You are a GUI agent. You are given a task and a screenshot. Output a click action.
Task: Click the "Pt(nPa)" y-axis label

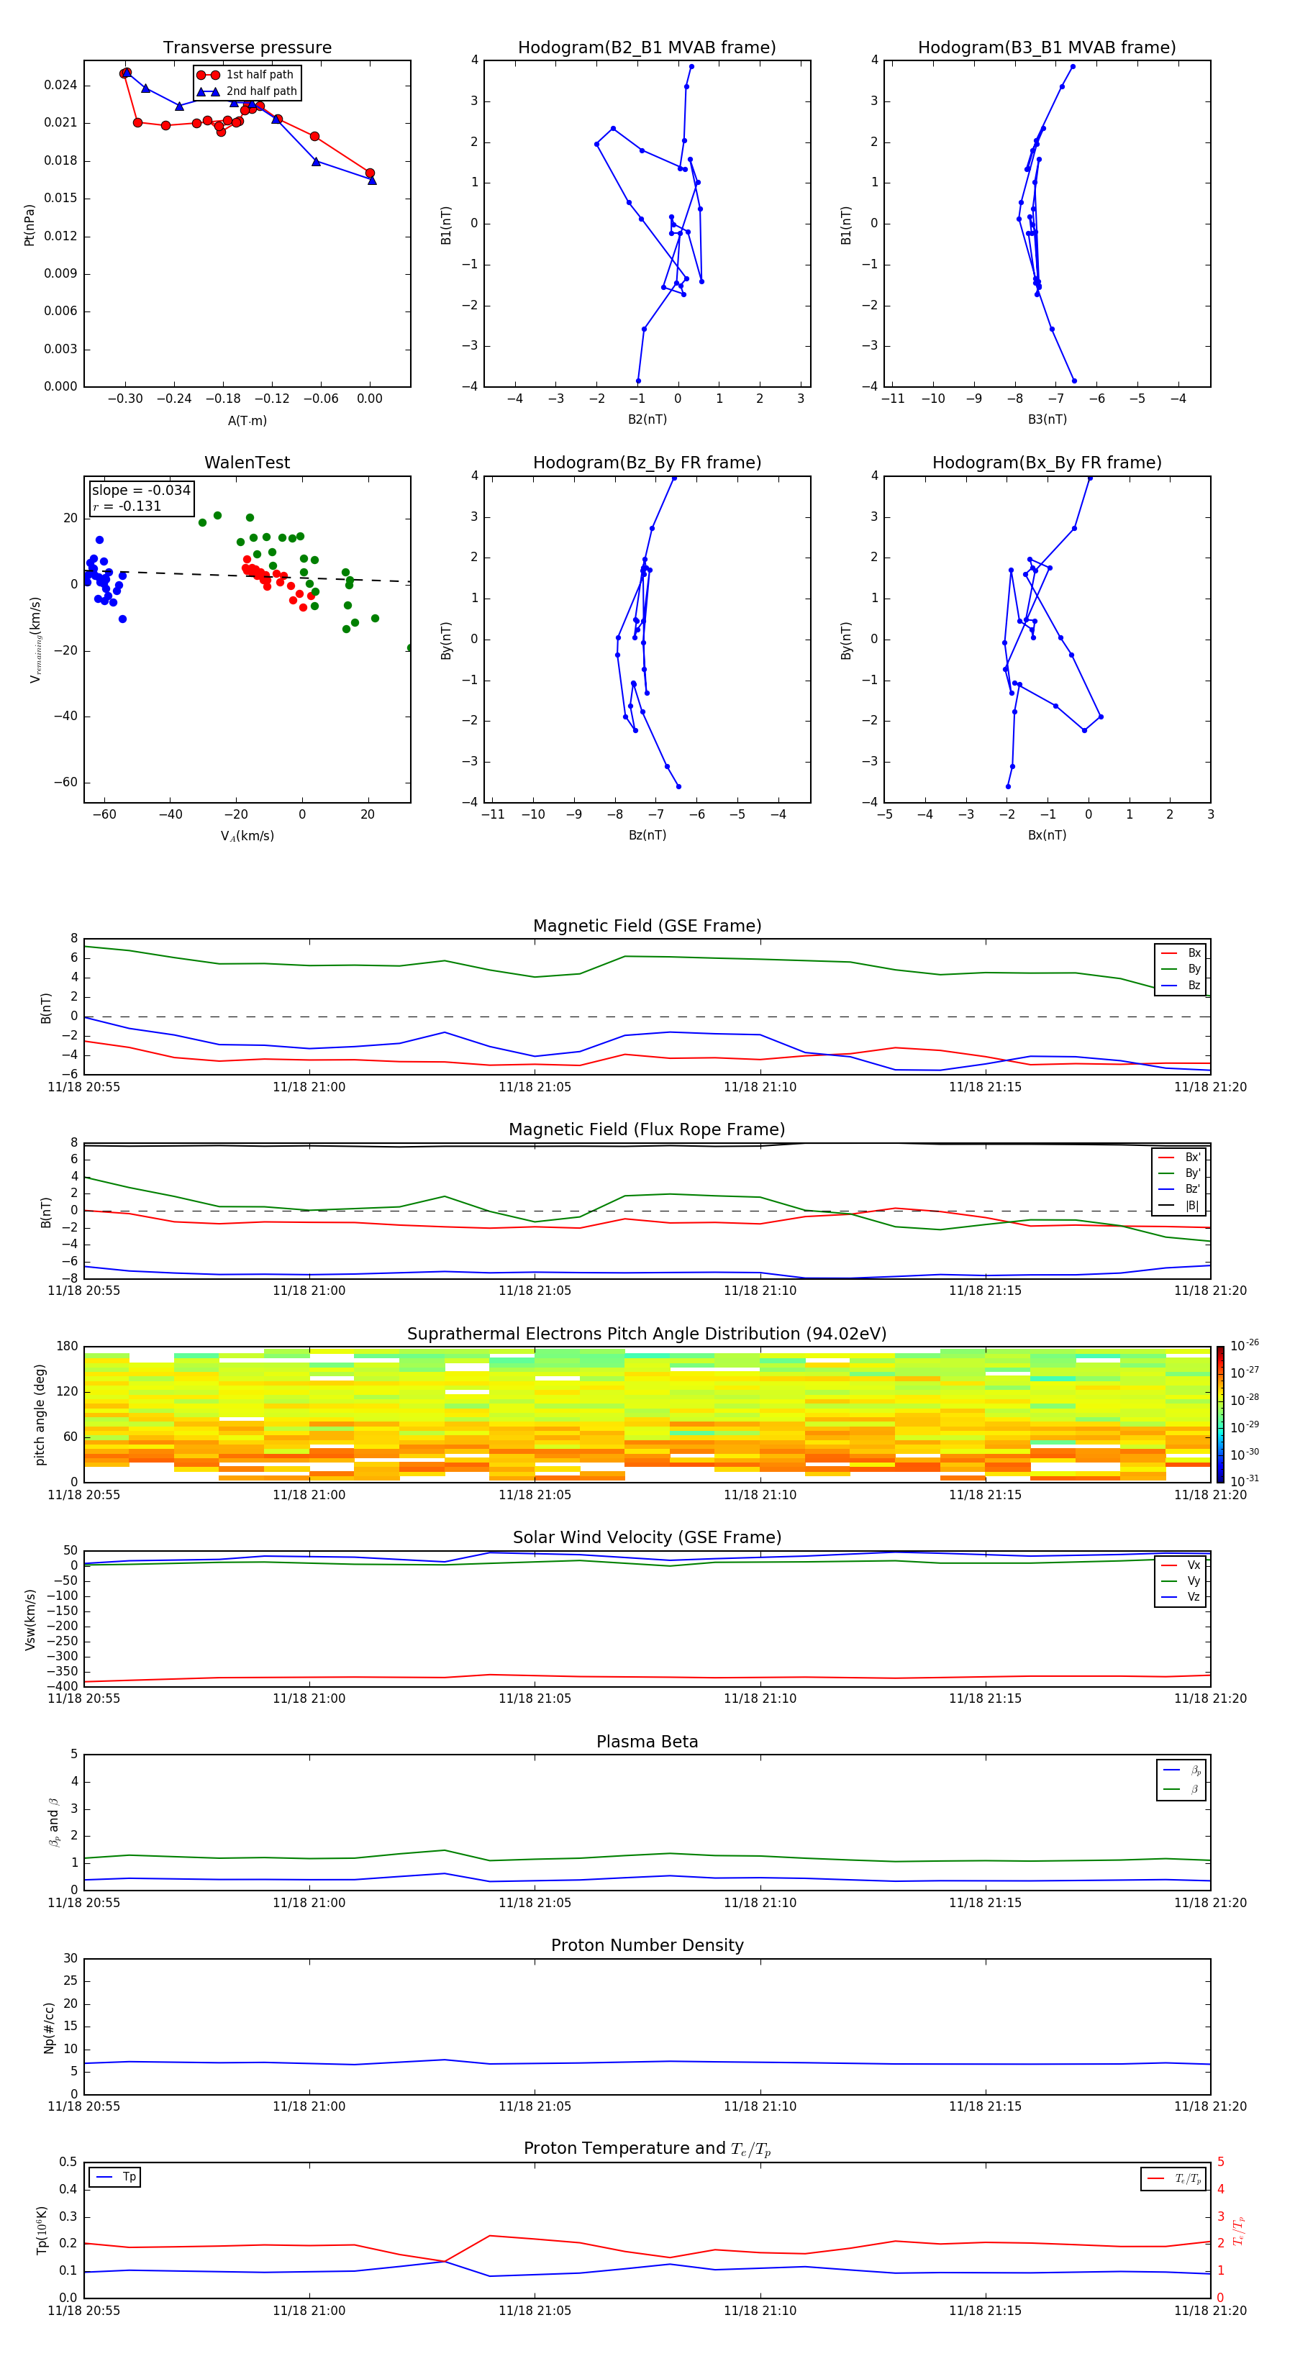(29, 225)
